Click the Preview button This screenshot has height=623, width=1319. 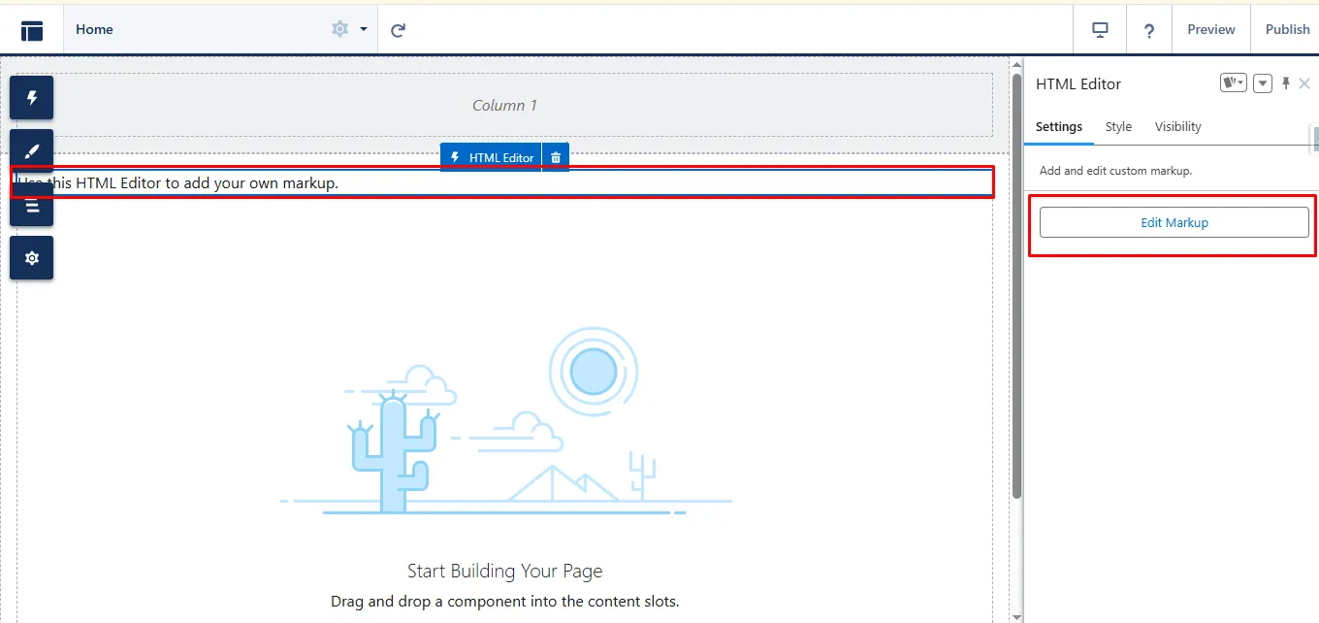(x=1211, y=30)
